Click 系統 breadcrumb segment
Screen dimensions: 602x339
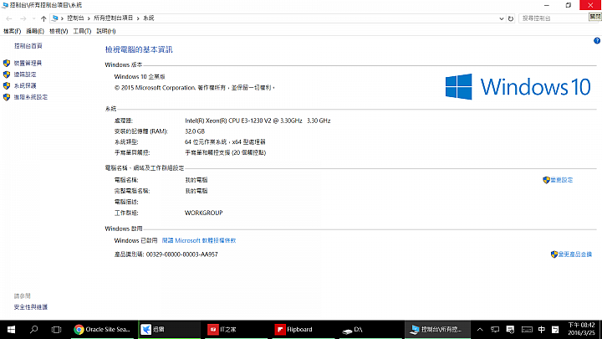point(148,18)
